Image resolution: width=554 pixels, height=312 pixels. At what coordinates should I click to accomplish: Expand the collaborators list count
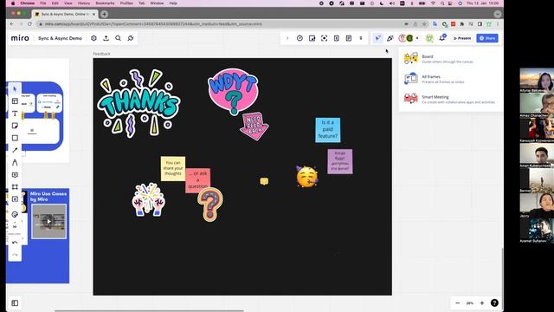click(x=417, y=38)
